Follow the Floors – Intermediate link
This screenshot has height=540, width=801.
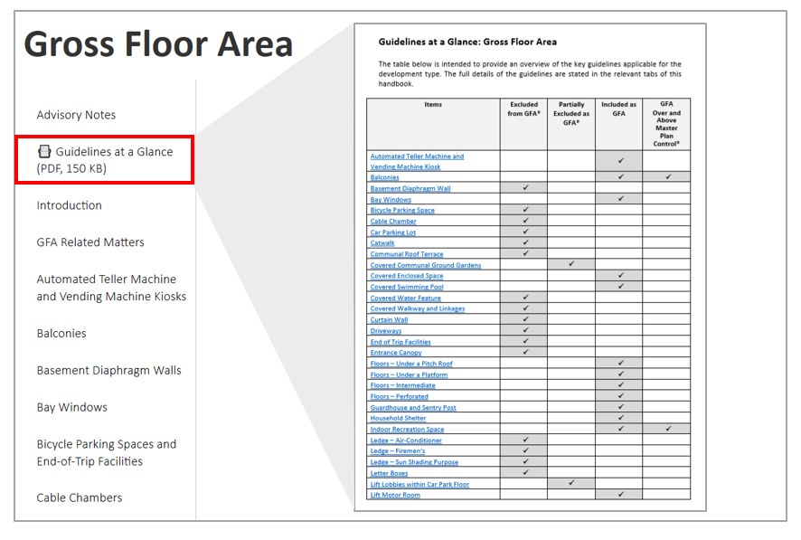(402, 385)
